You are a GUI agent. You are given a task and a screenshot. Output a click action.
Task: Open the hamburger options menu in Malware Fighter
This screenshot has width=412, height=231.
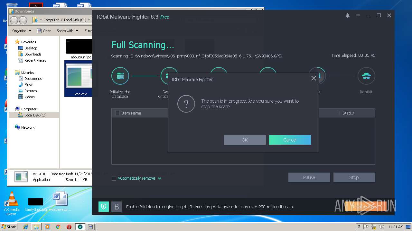tap(358, 15)
